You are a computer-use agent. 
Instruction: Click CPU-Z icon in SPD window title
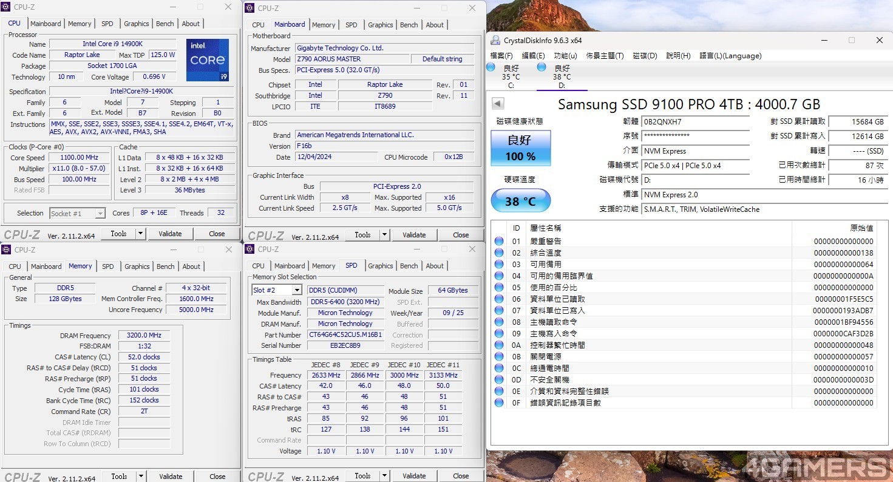pyautogui.click(x=250, y=249)
